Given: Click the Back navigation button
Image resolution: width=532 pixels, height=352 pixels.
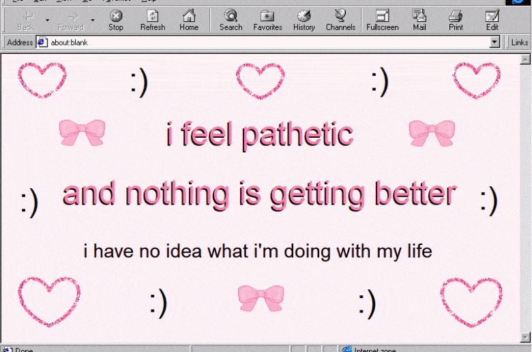Looking at the screenshot, I should pos(26,20).
